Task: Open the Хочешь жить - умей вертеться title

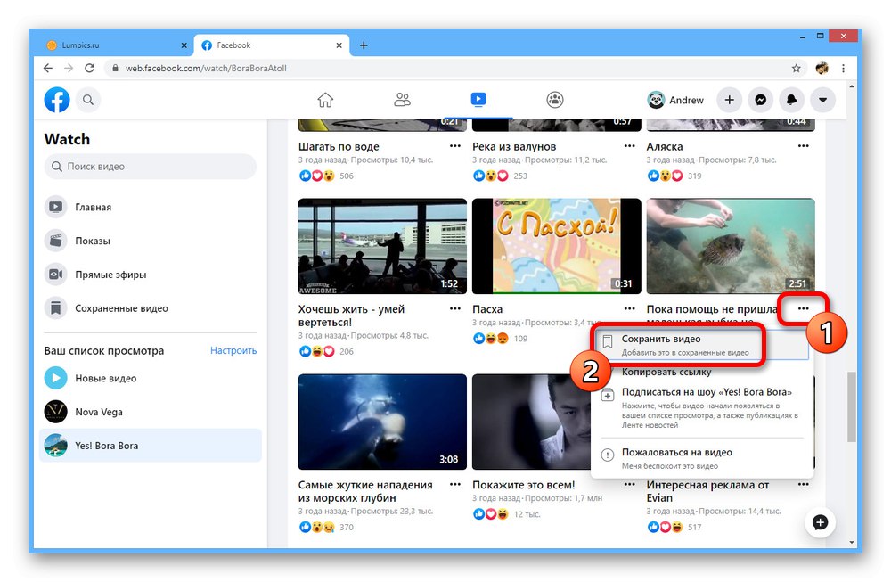Action: (351, 316)
